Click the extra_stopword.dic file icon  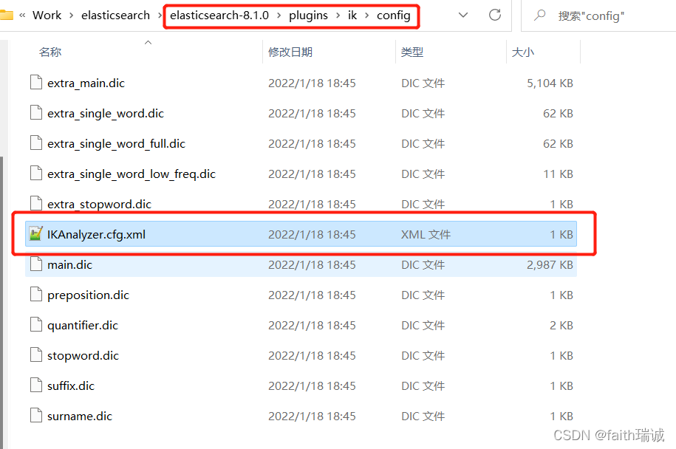(x=36, y=203)
